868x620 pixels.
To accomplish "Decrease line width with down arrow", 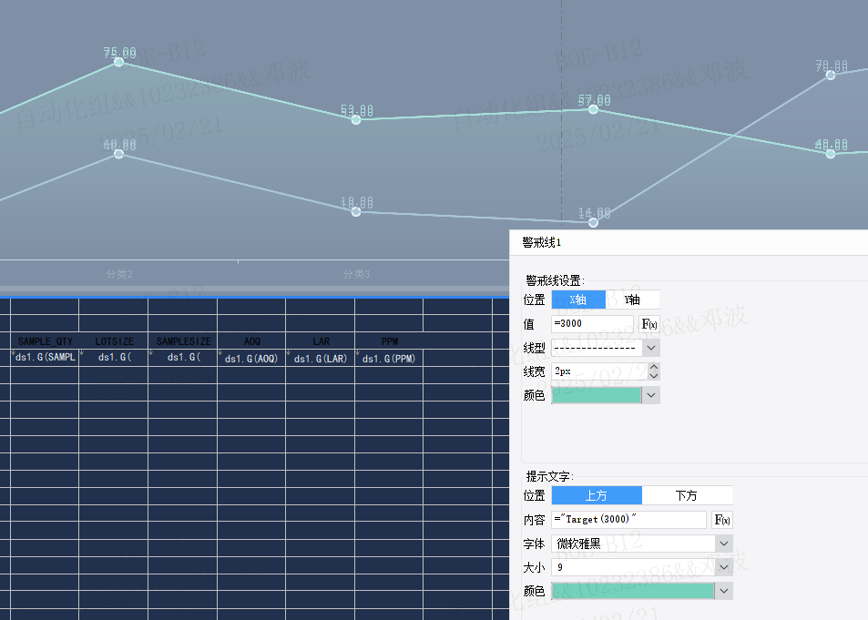I will click(x=654, y=376).
